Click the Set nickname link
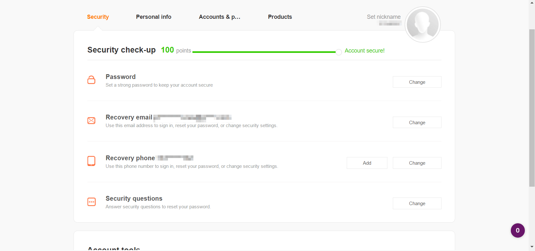535x251 pixels. pyautogui.click(x=384, y=17)
